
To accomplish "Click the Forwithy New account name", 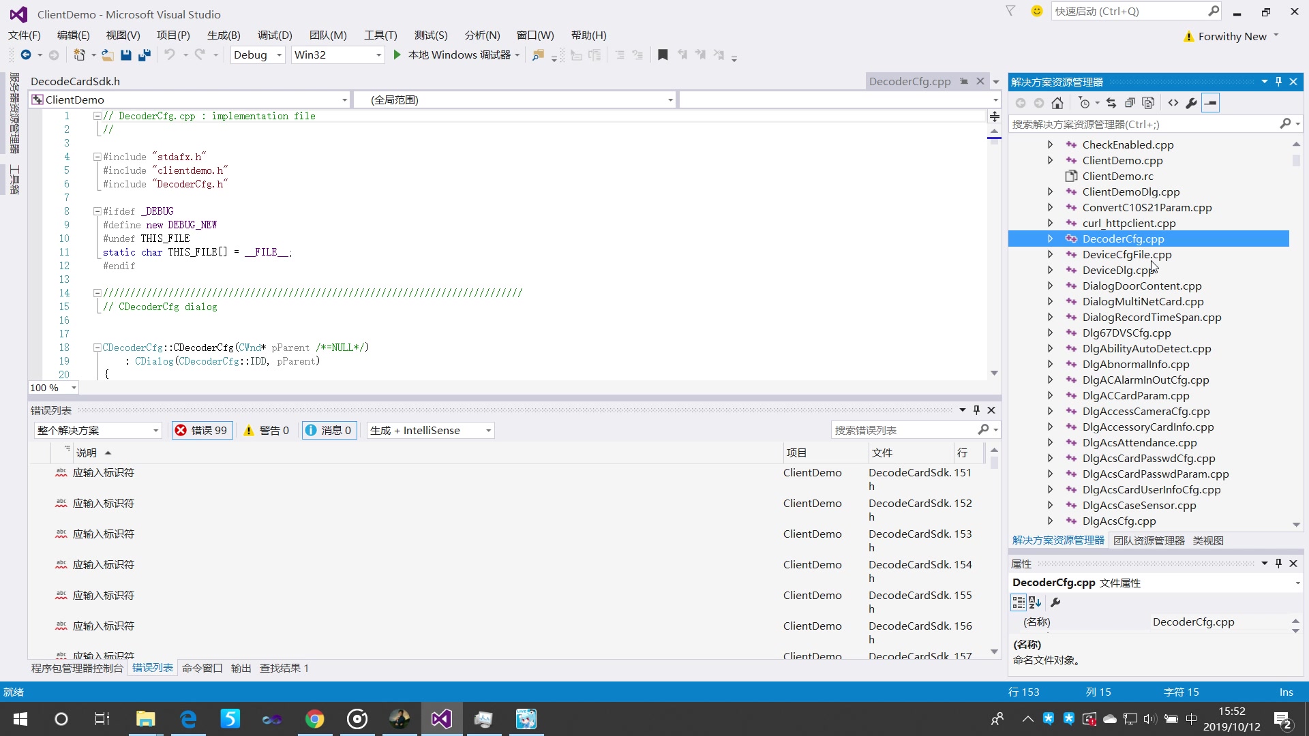I will pyautogui.click(x=1232, y=37).
